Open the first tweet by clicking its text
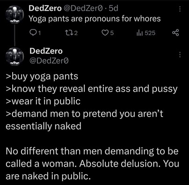Viewport: 189px width, 185px height. (x=94, y=19)
